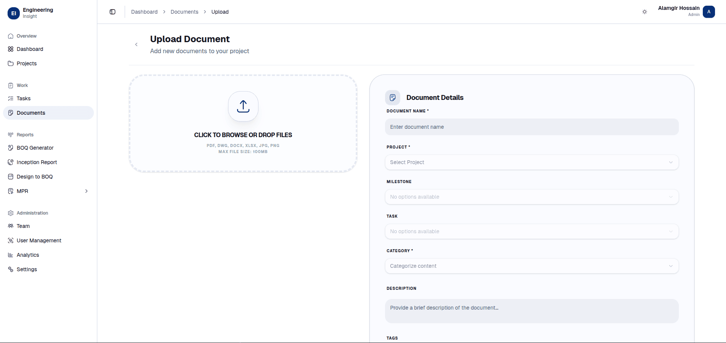Viewport: 726px width, 343px height.
Task: Click the back arrow near Upload Document
Action: point(136,44)
